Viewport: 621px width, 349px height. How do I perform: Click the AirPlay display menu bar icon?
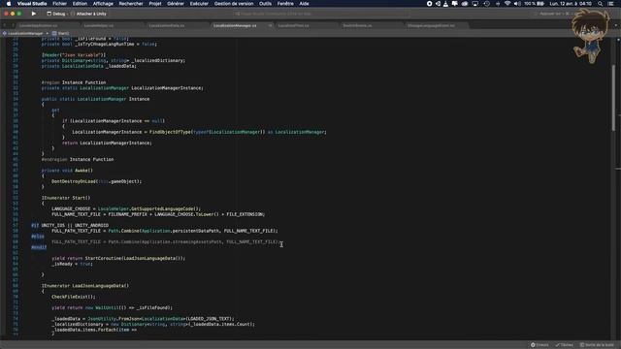click(x=474, y=4)
